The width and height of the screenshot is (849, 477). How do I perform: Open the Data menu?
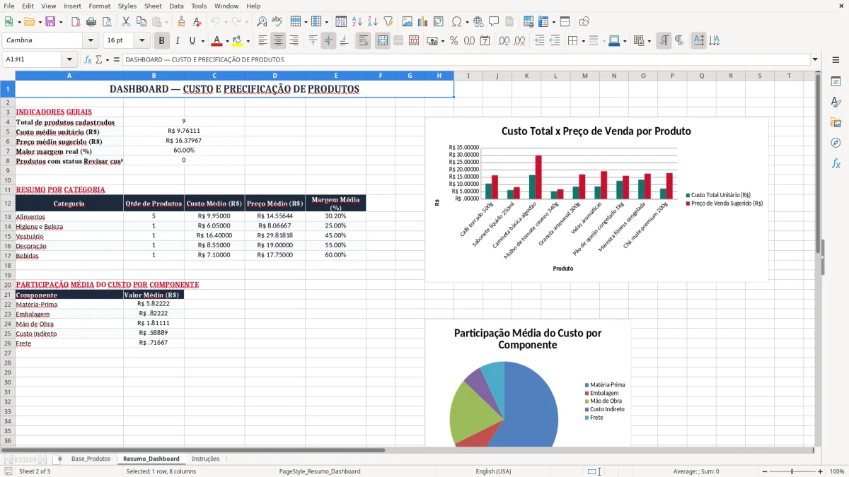176,6
